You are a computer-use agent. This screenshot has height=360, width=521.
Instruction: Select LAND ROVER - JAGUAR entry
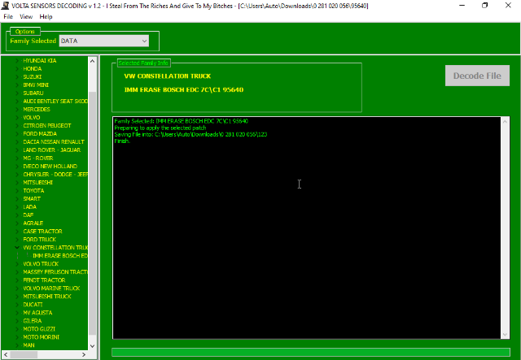51,150
